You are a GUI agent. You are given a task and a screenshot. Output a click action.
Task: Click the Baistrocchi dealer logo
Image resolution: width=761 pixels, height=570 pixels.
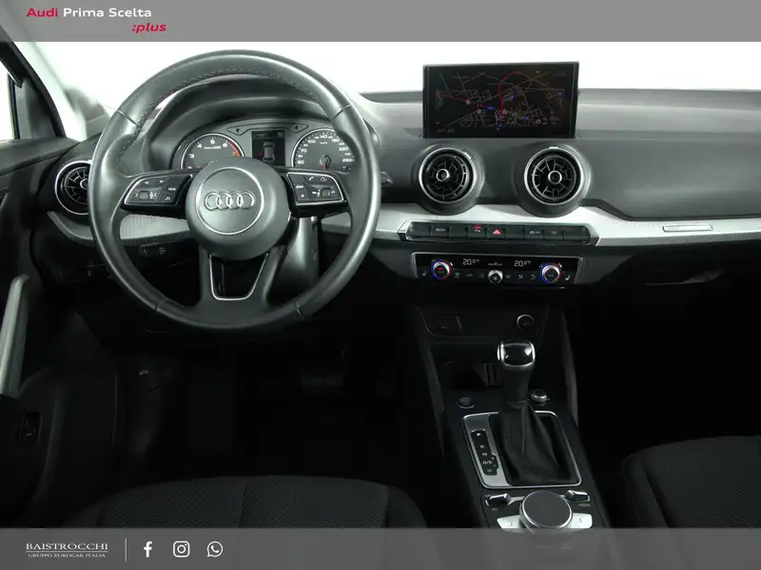pos(67,549)
